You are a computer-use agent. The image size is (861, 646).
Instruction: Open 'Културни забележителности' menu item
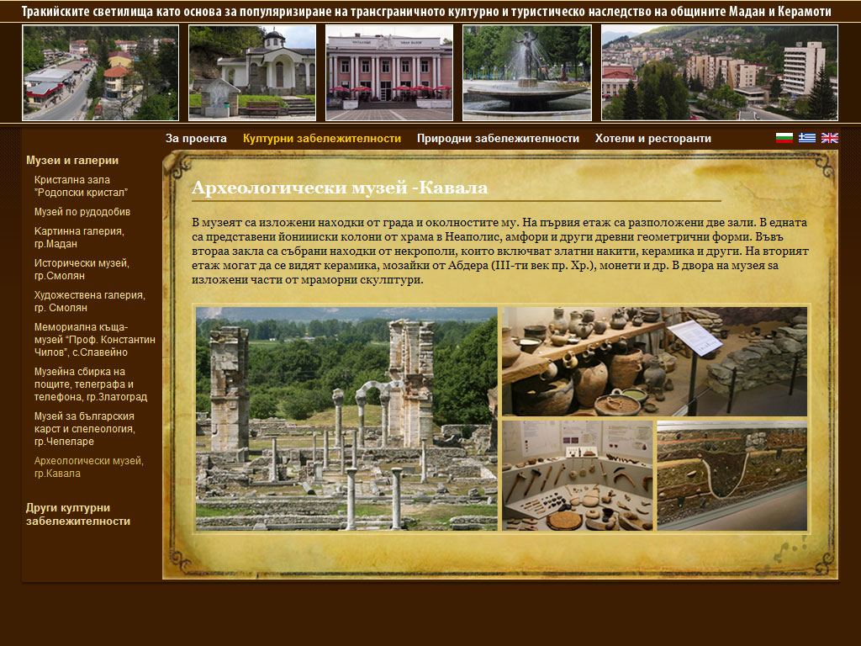(322, 139)
